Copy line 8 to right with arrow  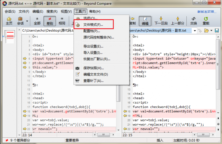pos(25,67)
